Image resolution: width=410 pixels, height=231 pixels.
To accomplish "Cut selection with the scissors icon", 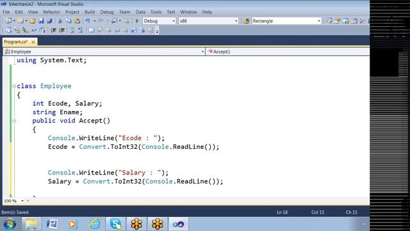I will coord(60,21).
